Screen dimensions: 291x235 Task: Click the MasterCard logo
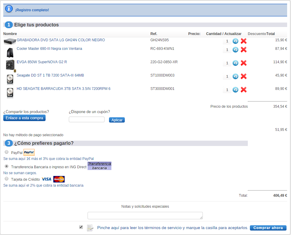click(59, 179)
